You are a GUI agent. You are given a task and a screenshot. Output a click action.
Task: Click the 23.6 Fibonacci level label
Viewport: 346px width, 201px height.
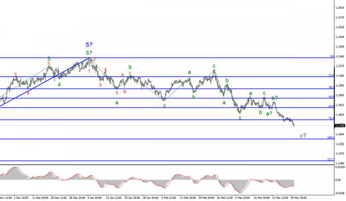331,75
